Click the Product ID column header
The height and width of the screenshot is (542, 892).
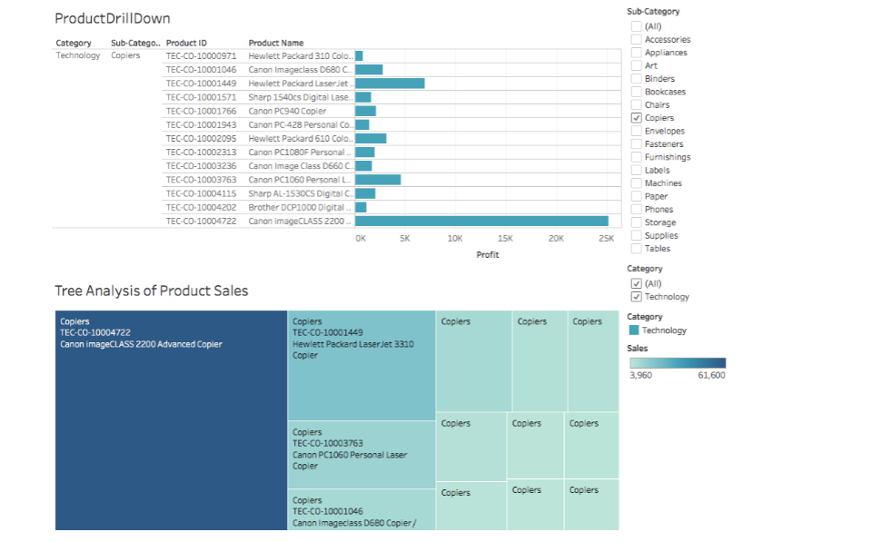tap(186, 43)
